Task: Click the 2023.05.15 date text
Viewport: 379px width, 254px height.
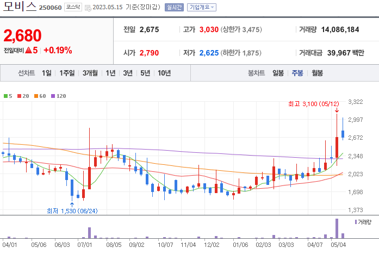Action: tap(108, 7)
